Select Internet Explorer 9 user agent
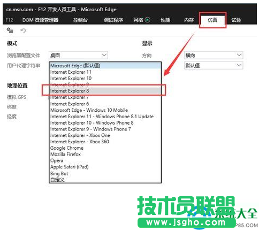259x231 pixels. tap(105, 84)
